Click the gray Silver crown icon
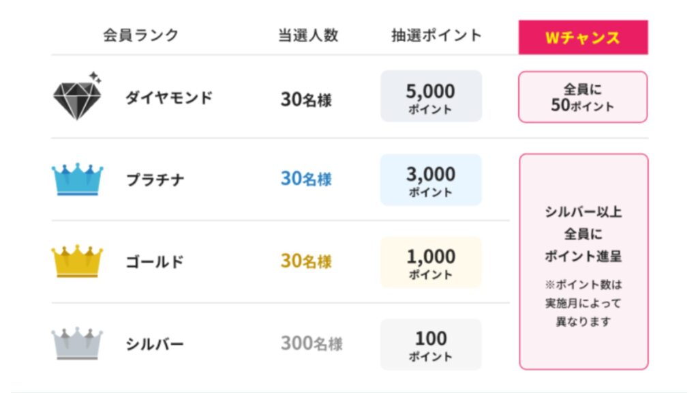The image size is (698, 393). pos(77,344)
